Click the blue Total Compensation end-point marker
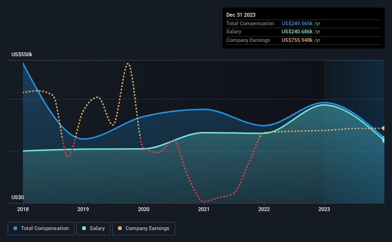Image resolution: width=392 pixels, height=242 pixels. [x=383, y=138]
